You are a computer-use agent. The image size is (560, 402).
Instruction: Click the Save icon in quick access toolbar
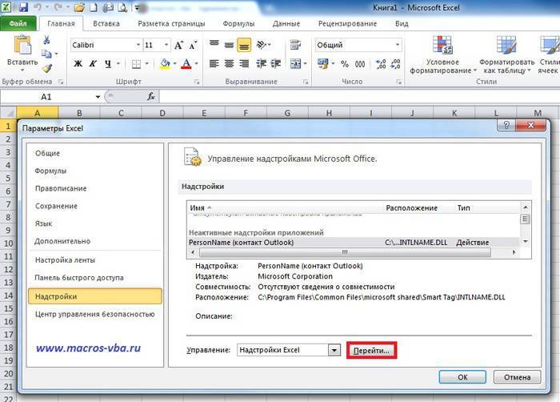coord(22,7)
